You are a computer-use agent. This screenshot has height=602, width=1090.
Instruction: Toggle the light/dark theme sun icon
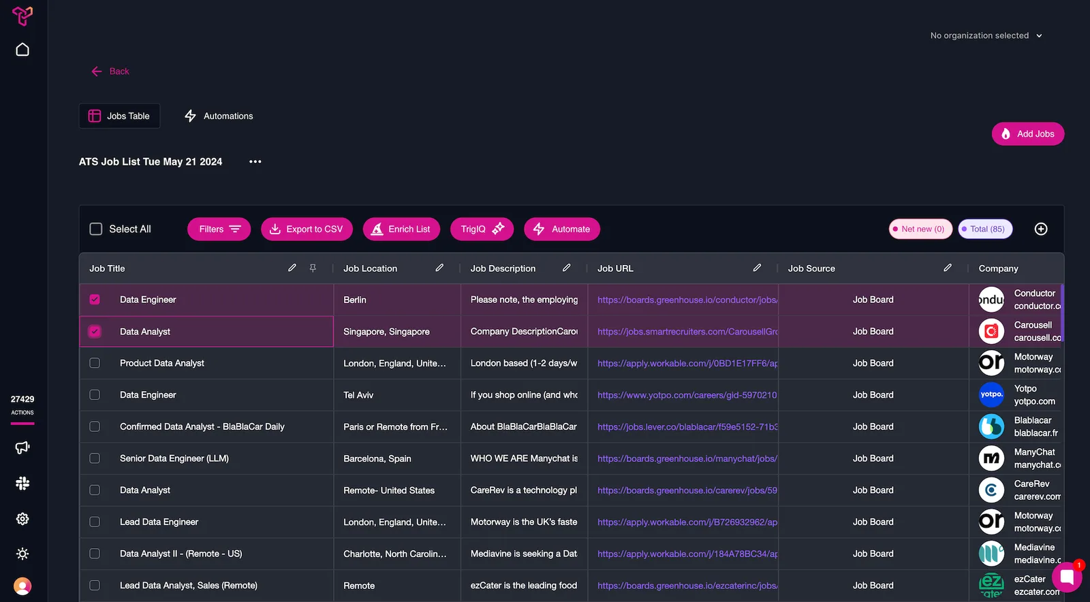pyautogui.click(x=22, y=554)
